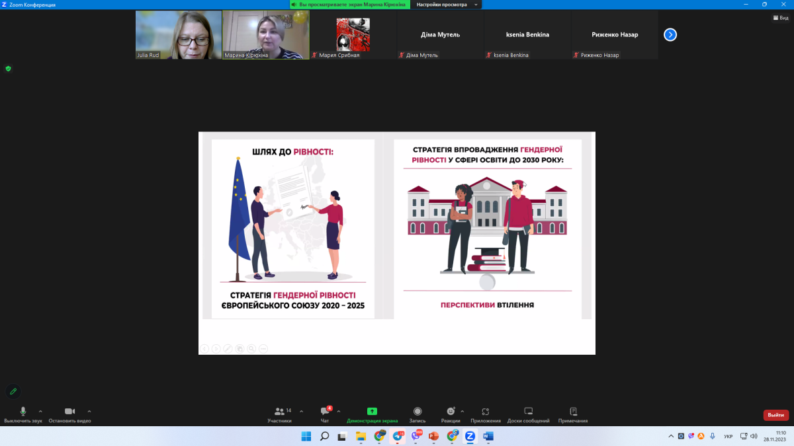Open the Reactions smiley icon
This screenshot has height=446, width=794.
coord(451,412)
